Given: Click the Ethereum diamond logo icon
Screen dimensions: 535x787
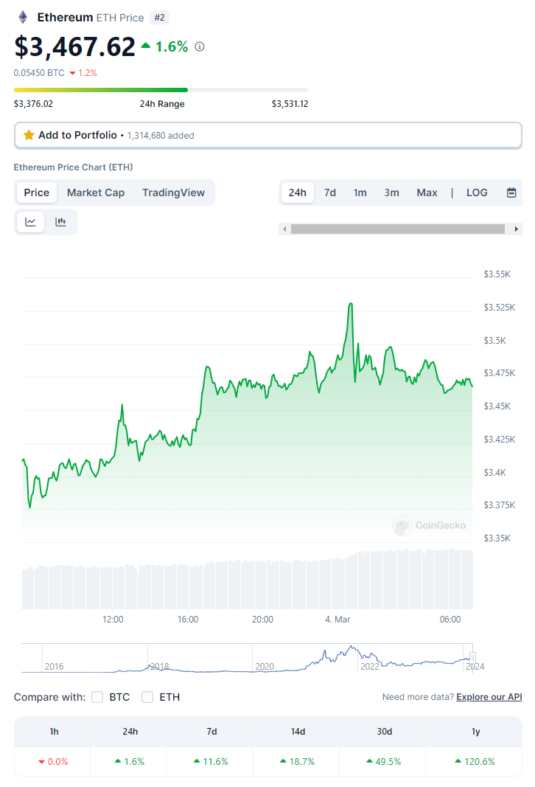Looking at the screenshot, I should tap(23, 18).
